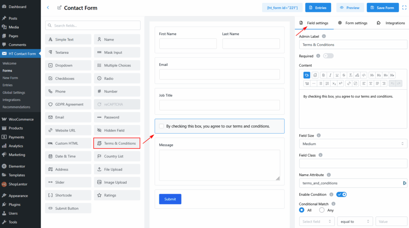Image resolution: width=409 pixels, height=228 pixels.
Task: Click the back arrow beside Contact Form title
Action: point(48,8)
